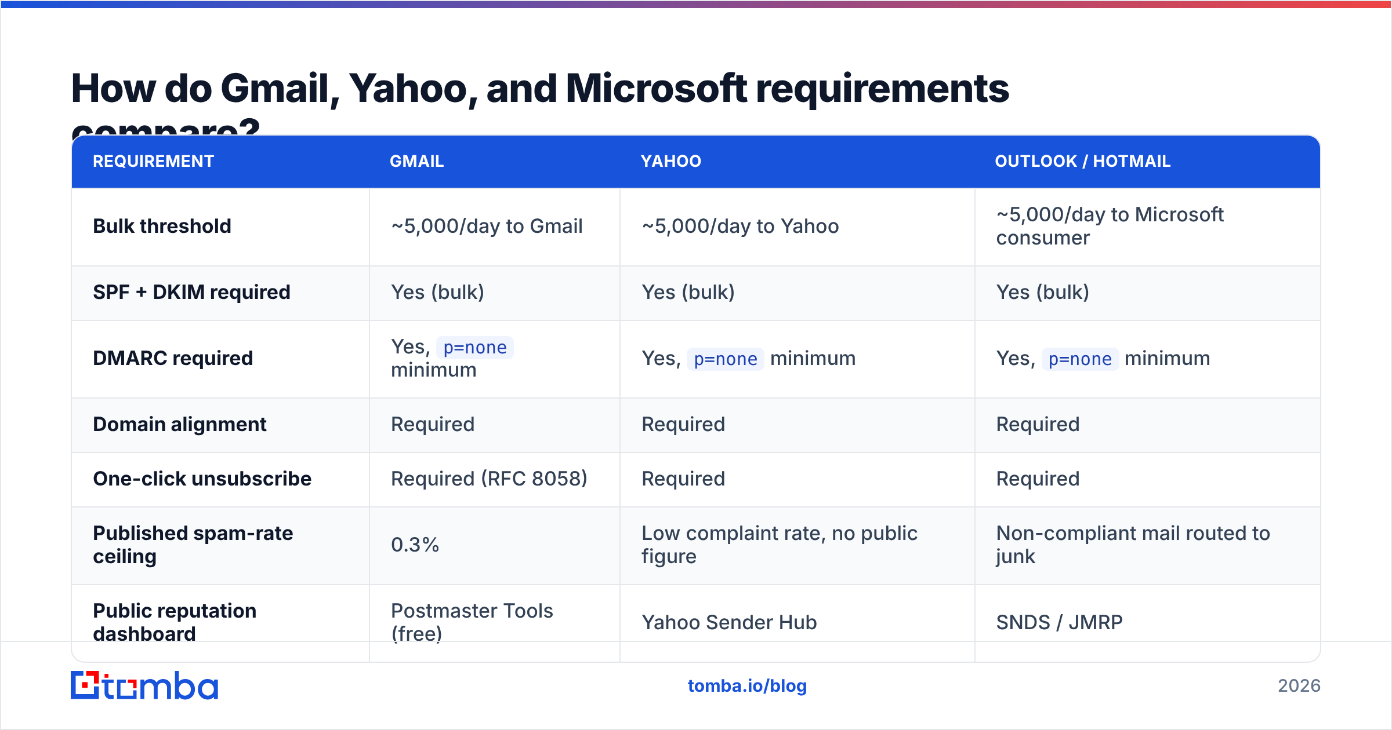Click 'Yes (bulk)' in Outlook column
This screenshot has width=1392, height=730.
coord(1042,292)
